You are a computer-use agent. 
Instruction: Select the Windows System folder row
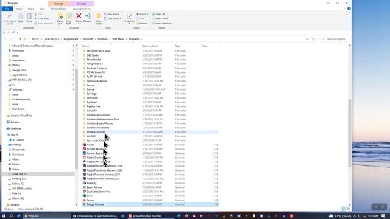tap(151, 132)
